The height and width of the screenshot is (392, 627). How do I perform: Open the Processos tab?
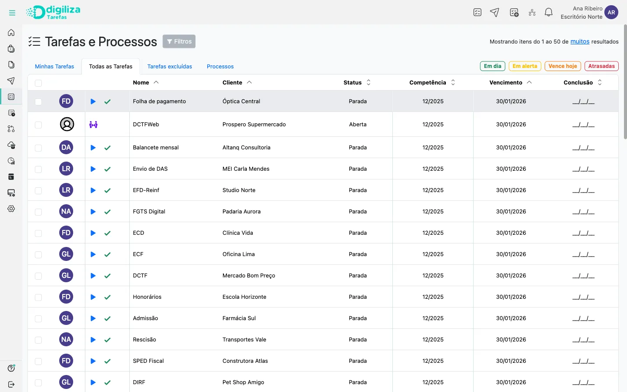point(220,66)
